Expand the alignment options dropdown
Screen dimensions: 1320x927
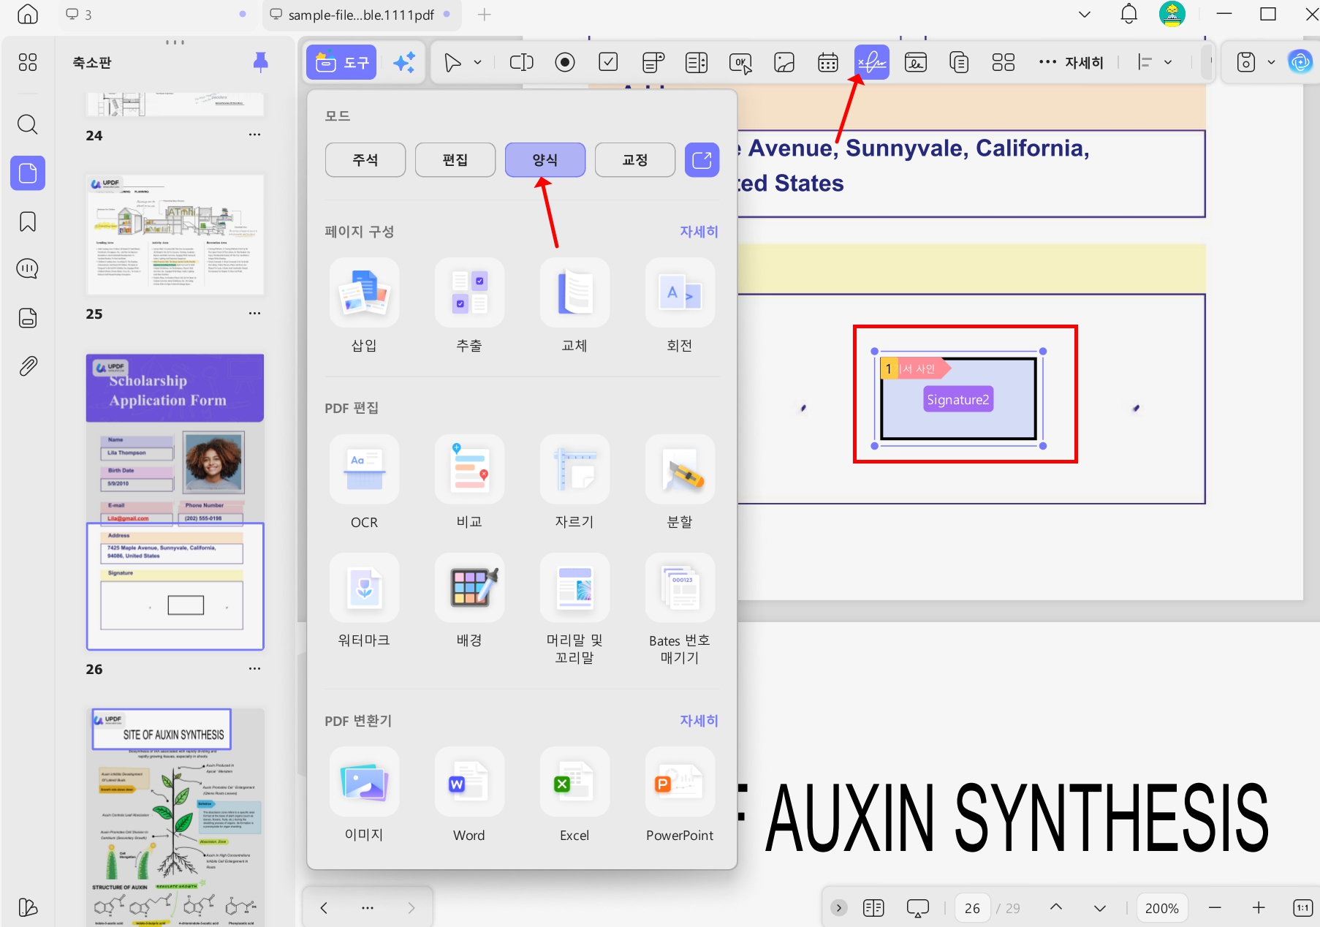click(1168, 62)
